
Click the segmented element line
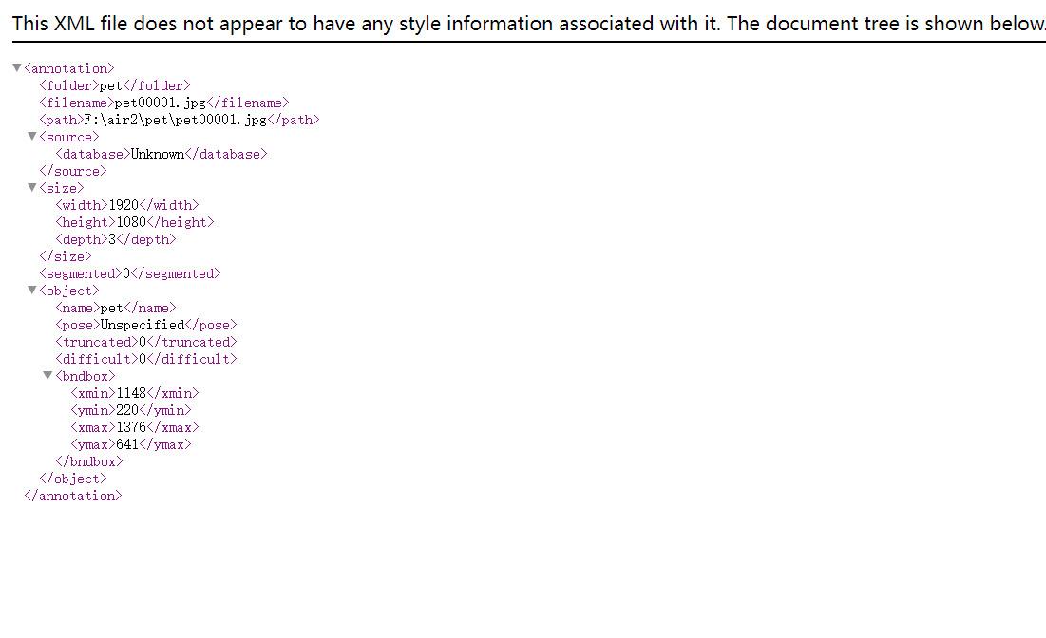tap(130, 273)
